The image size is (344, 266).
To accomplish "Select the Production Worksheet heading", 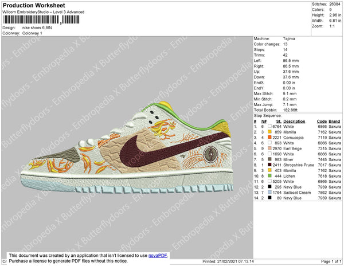I will (34, 6).
